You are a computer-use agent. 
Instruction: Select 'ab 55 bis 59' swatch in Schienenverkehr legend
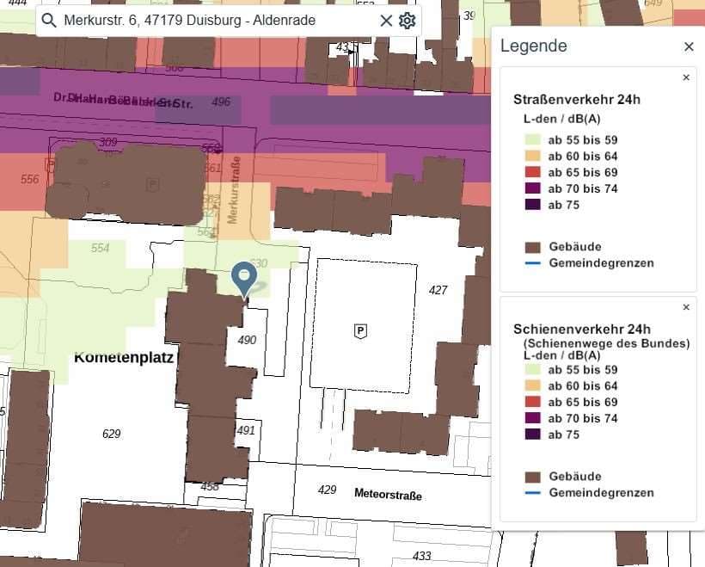click(532, 370)
